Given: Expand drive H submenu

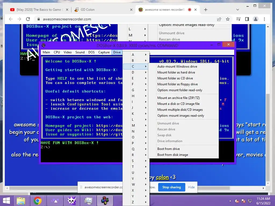Looking at the screenshot, I should (136, 96).
